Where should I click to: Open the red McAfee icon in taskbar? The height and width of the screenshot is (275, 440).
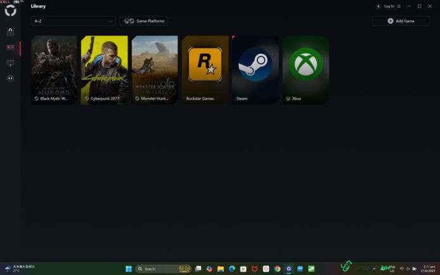click(x=254, y=269)
